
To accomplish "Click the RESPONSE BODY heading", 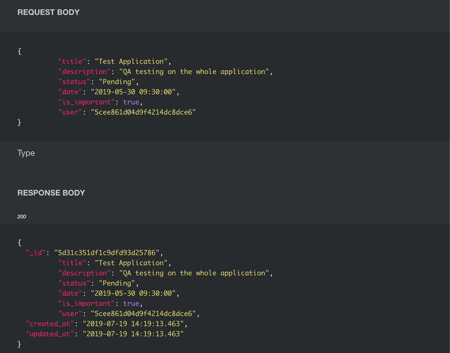I will (x=51, y=193).
